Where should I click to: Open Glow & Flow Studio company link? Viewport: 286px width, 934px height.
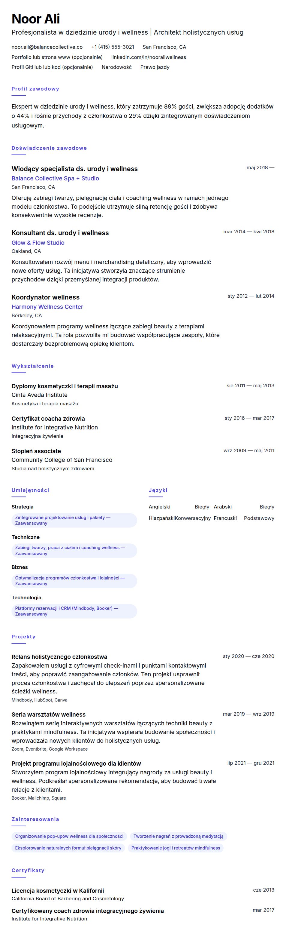38,243
